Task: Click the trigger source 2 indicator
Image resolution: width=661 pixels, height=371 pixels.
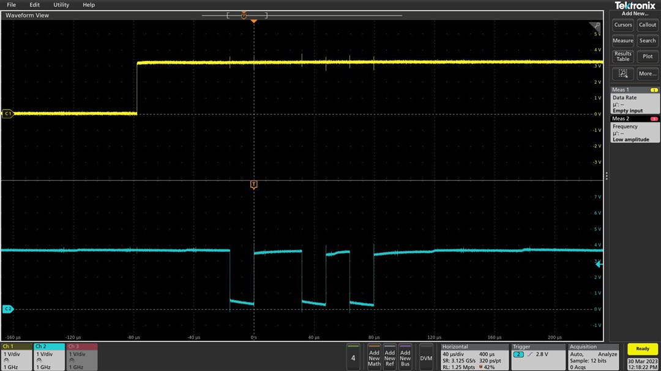Action: [518, 354]
